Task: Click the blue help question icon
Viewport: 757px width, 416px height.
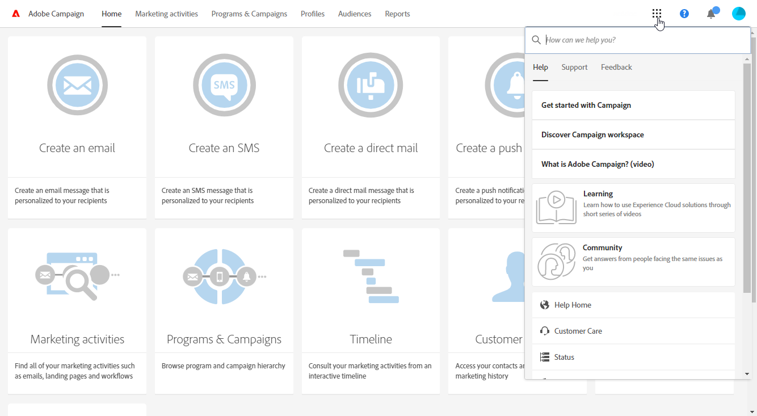Action: point(684,14)
